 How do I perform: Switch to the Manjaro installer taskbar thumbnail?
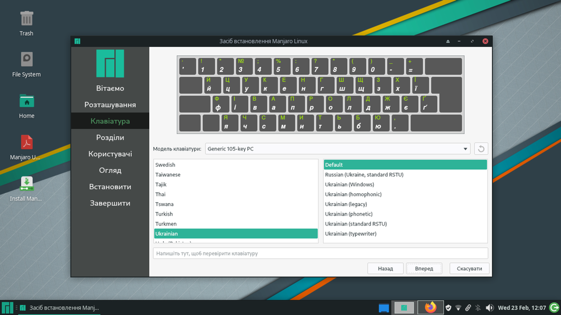tap(404, 308)
